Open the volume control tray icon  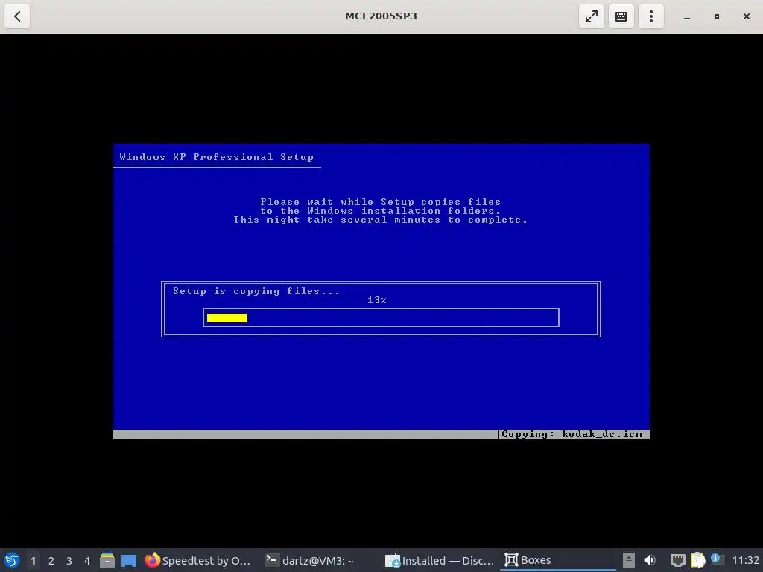pyautogui.click(x=650, y=560)
